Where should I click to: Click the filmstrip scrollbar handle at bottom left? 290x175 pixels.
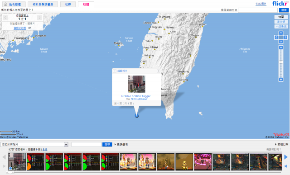(10, 173)
